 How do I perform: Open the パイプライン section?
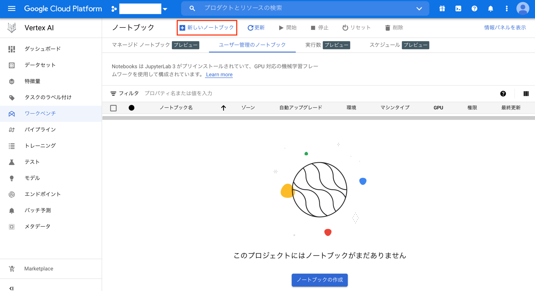click(40, 129)
